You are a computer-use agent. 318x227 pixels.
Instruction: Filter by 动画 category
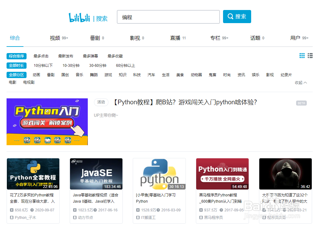point(36,75)
